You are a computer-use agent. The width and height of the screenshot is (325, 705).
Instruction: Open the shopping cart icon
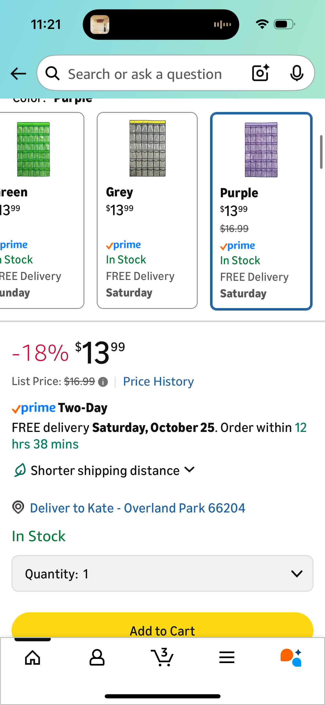(x=162, y=658)
